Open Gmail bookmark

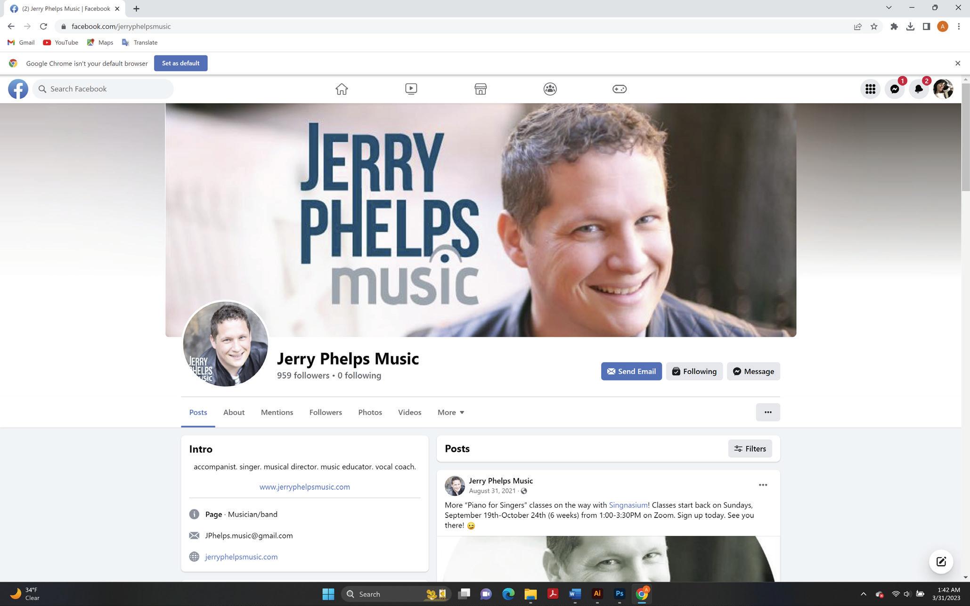[x=21, y=42]
